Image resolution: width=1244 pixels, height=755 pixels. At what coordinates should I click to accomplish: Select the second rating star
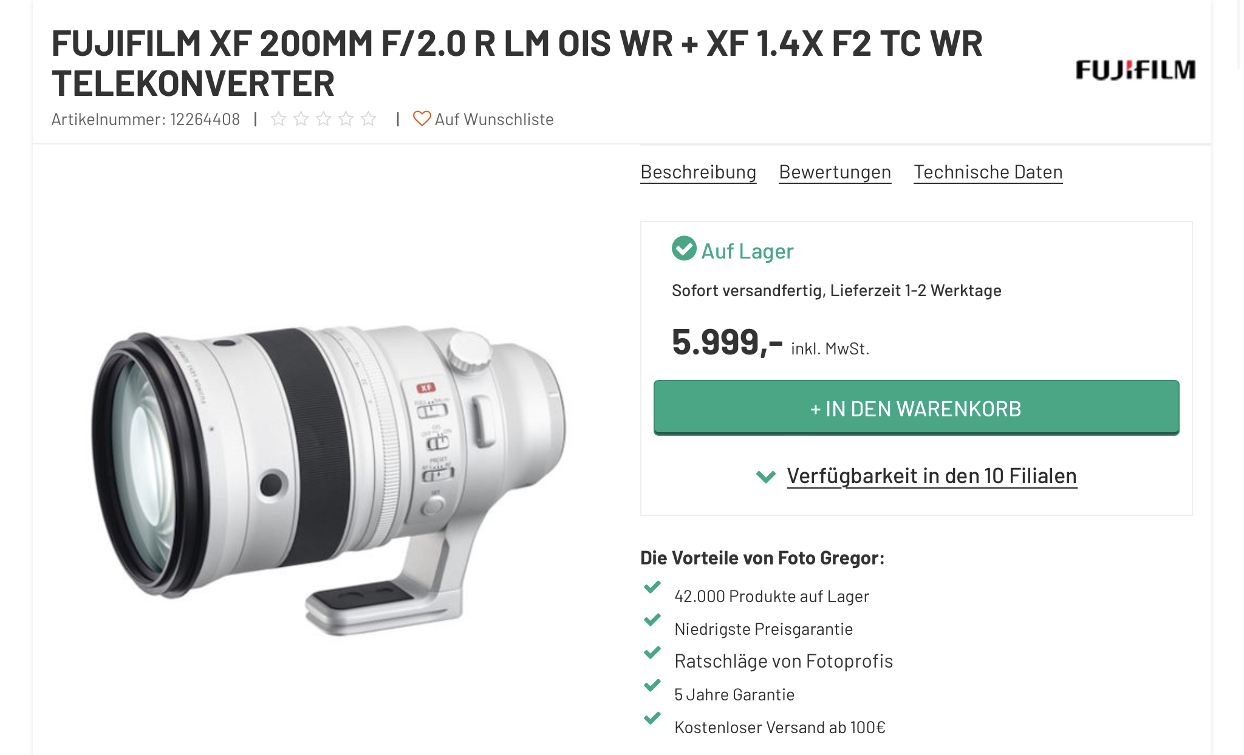[301, 119]
